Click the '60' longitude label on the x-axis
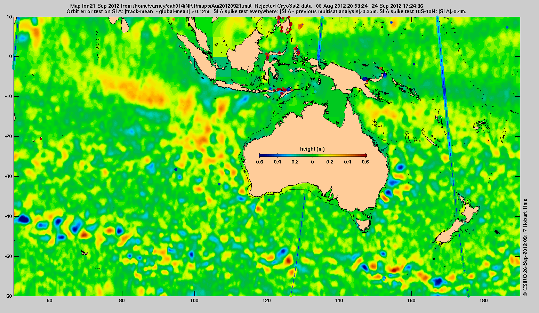The width and height of the screenshot is (539, 313). tap(49, 301)
